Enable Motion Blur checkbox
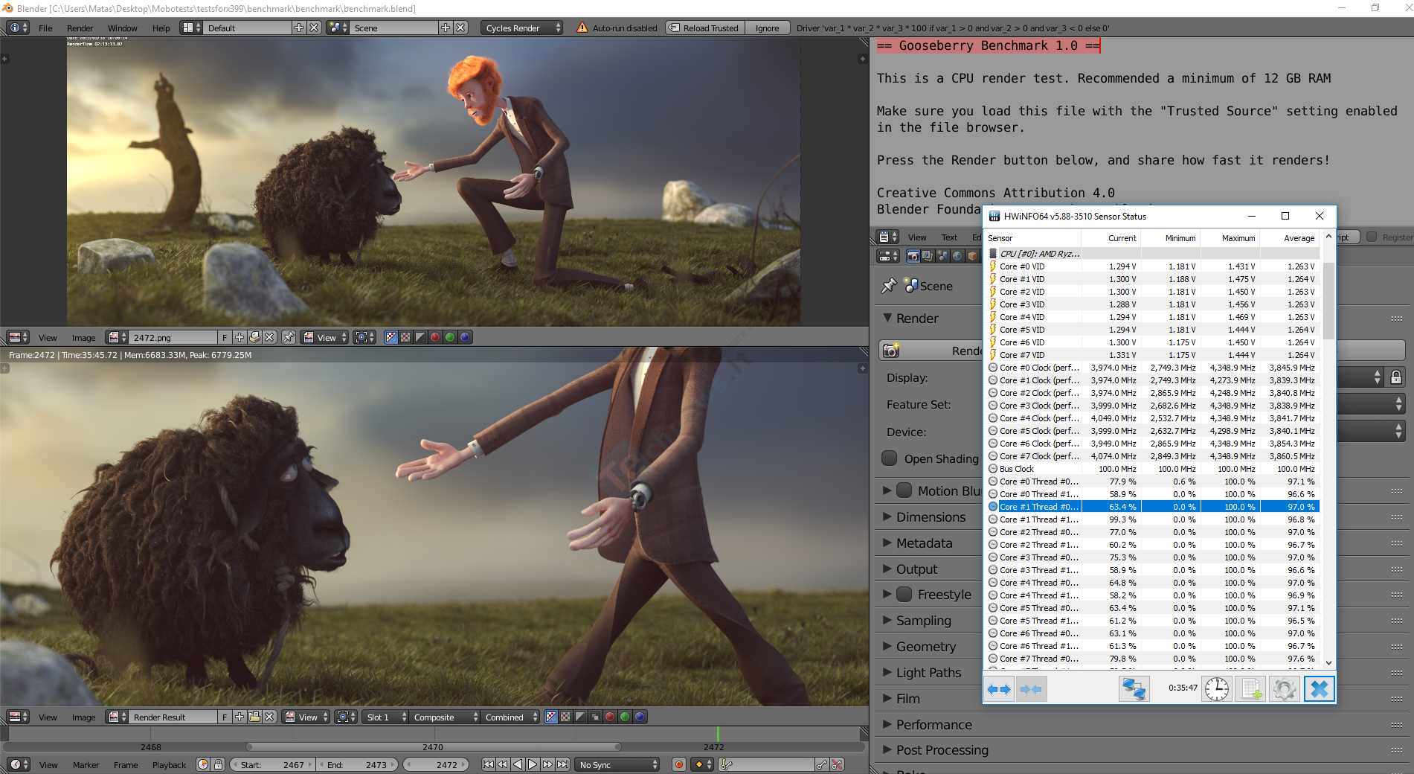 [904, 490]
